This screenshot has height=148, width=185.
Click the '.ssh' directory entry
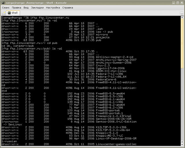[x=99, y=29]
